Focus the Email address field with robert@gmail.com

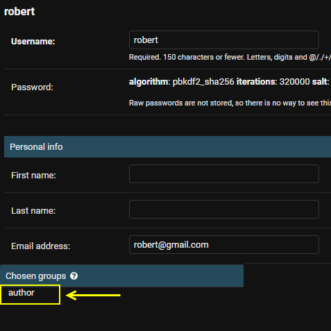224,245
